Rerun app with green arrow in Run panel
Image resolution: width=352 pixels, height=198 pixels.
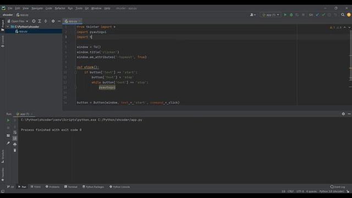coord(8,120)
